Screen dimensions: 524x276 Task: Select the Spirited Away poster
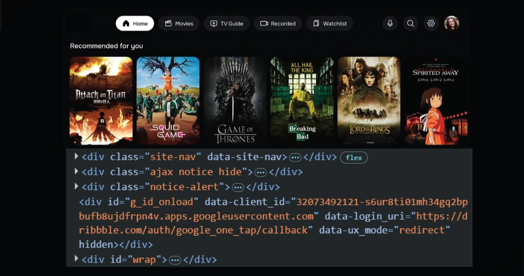436,101
